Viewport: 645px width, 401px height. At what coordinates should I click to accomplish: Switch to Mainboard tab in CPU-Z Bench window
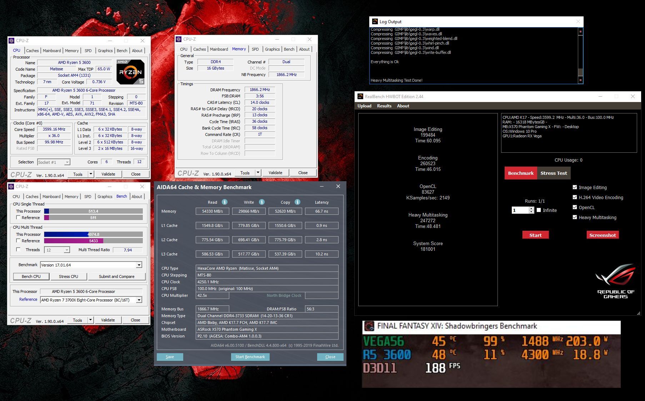click(51, 197)
